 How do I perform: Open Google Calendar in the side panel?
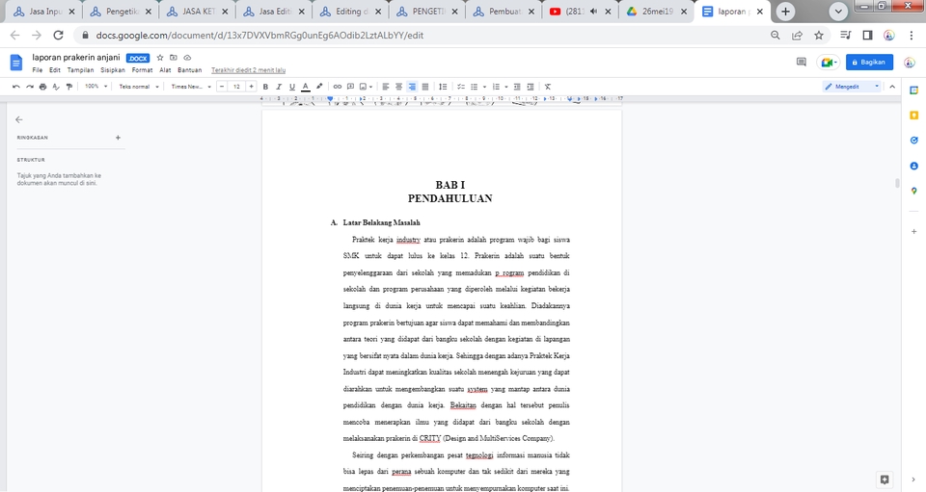coord(913,91)
